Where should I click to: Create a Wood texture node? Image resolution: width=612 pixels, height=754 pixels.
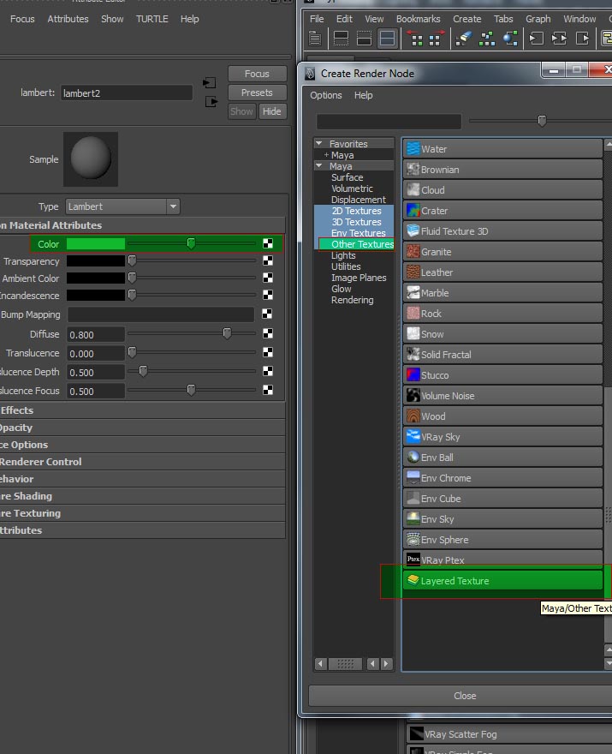click(x=502, y=416)
